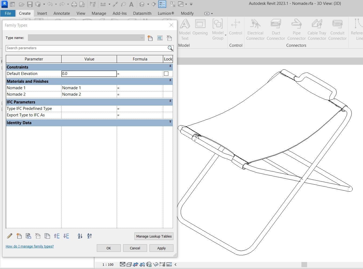Viewport: 363px width, 269px height.
Task: Sort parameters in ascending A-Z order
Action: 80,236
